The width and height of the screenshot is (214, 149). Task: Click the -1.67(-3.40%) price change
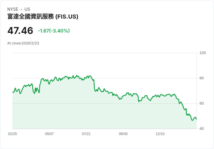(54, 31)
